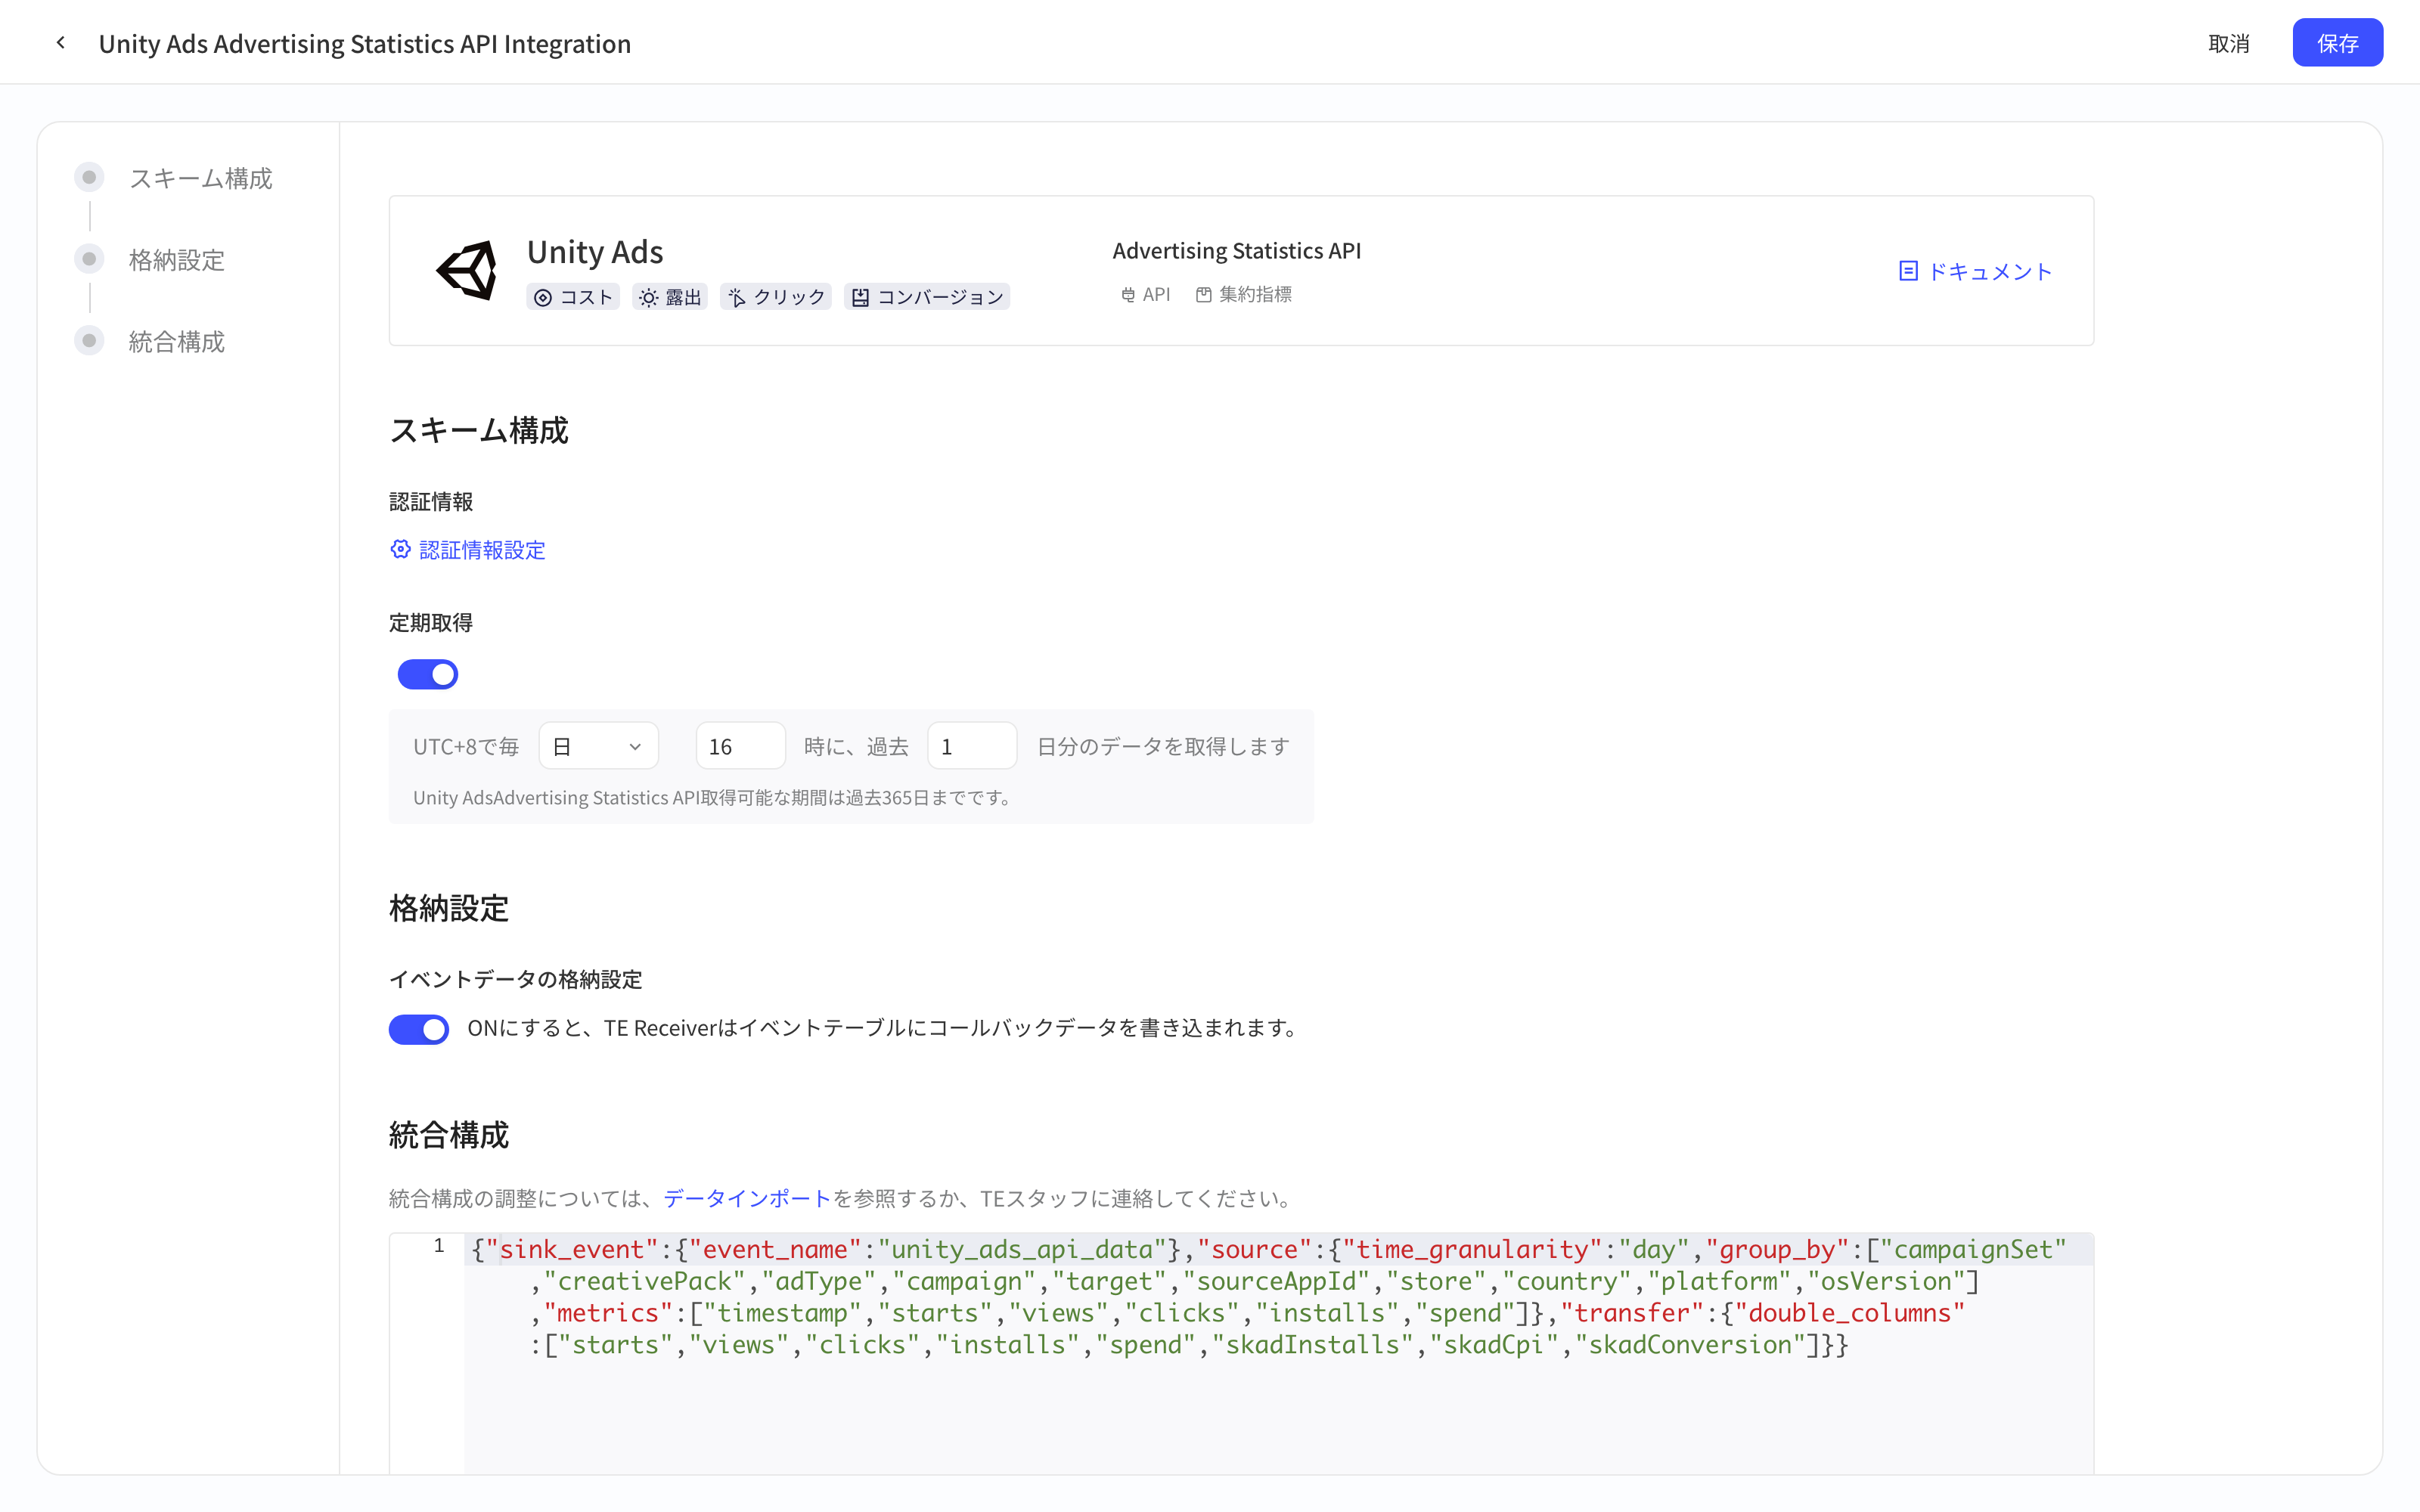This screenshot has height=1512, width=2420.
Task: Click the クリック cursor tag icon
Action: [737, 298]
